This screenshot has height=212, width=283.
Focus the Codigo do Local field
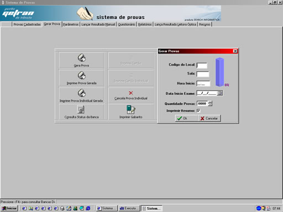click(202, 66)
